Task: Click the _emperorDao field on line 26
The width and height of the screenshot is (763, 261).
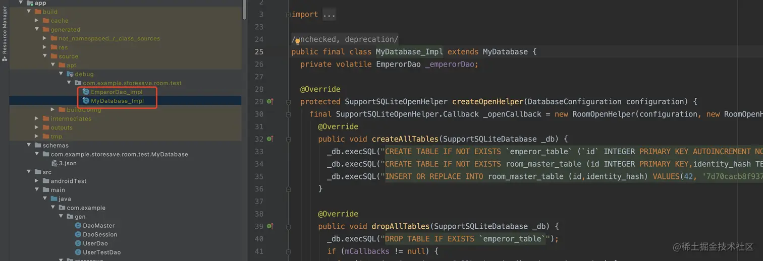Action: [x=449, y=64]
